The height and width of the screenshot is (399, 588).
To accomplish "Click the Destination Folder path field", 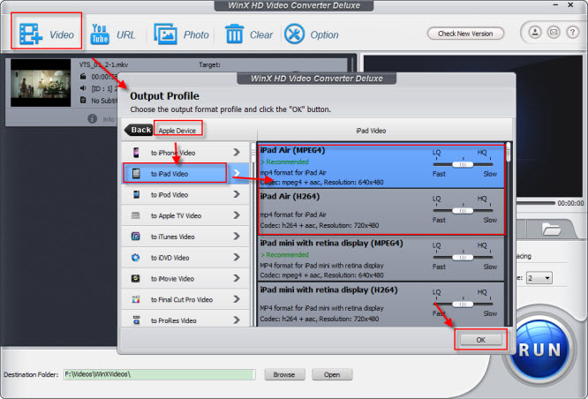I will click(x=160, y=374).
